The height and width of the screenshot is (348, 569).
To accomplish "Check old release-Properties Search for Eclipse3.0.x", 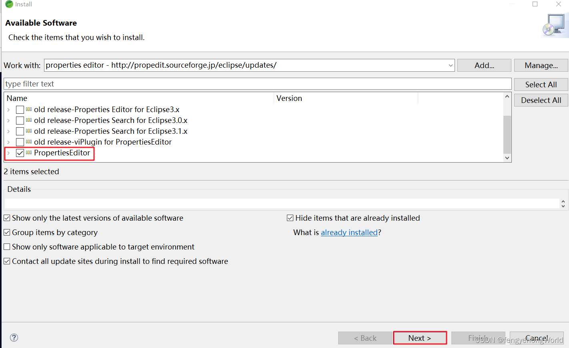I will click(x=20, y=121).
